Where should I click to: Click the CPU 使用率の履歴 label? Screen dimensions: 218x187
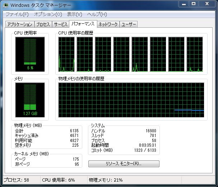point(76,33)
